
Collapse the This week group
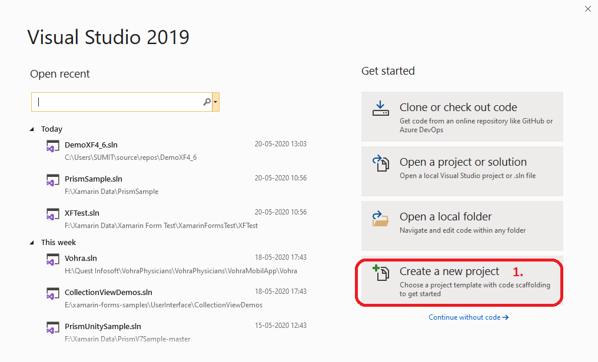coord(32,242)
